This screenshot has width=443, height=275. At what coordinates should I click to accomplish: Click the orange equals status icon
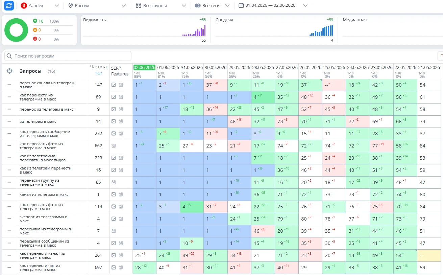[35, 30]
